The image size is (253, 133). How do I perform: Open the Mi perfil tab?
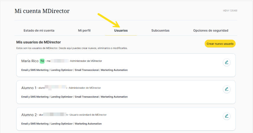point(84,30)
